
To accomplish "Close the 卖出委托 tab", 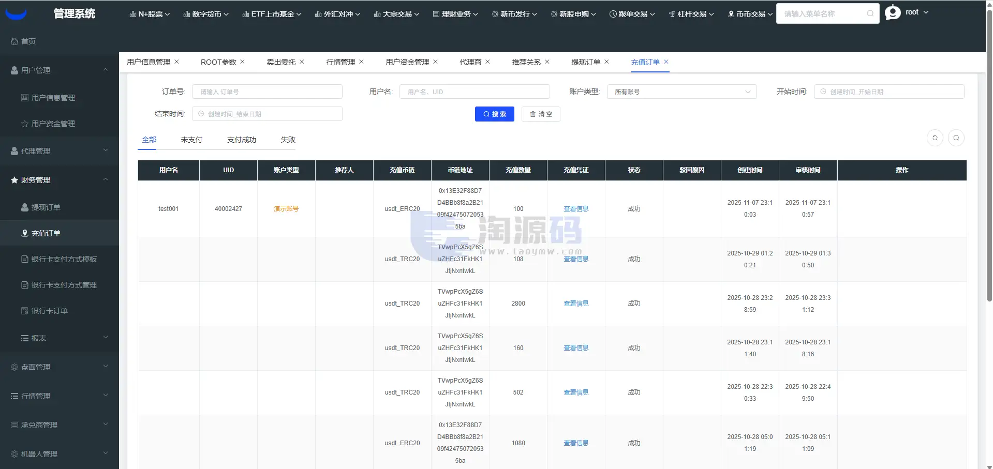I will [302, 62].
